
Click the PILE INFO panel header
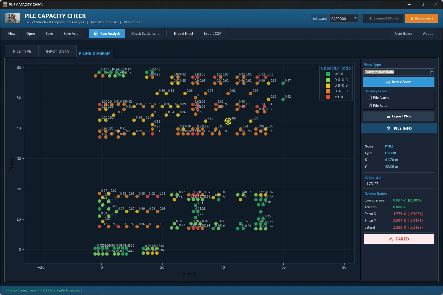pyautogui.click(x=399, y=128)
